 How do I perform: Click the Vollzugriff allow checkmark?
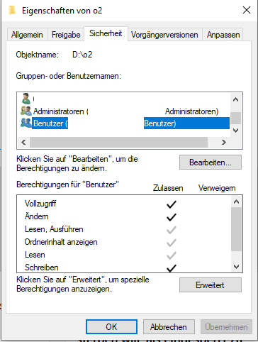(x=172, y=204)
